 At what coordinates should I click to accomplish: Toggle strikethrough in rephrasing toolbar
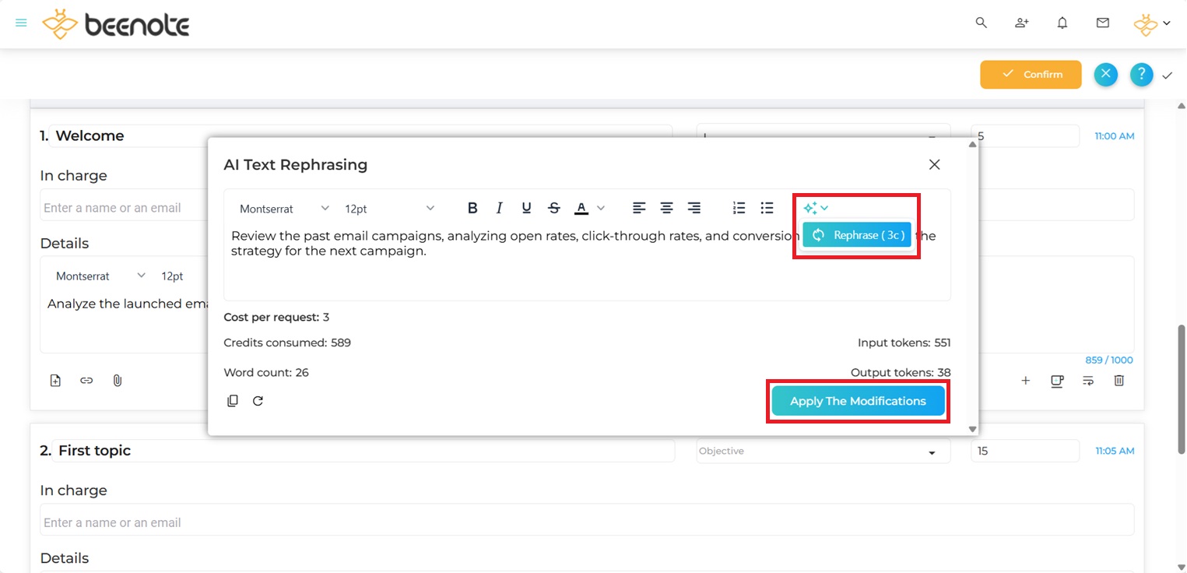[554, 208]
